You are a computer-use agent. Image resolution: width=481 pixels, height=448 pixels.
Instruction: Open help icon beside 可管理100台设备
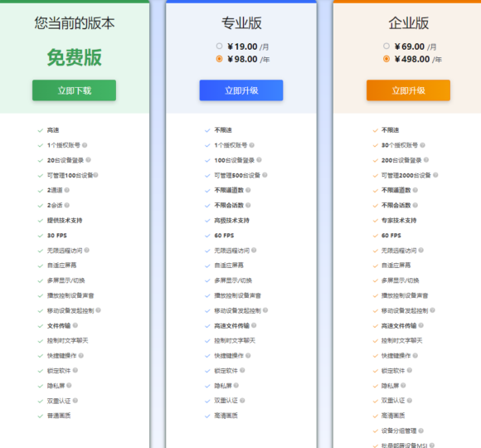(x=95, y=175)
